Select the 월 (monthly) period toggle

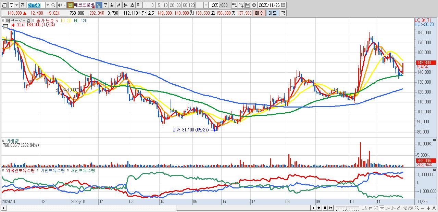[x=112, y=5]
